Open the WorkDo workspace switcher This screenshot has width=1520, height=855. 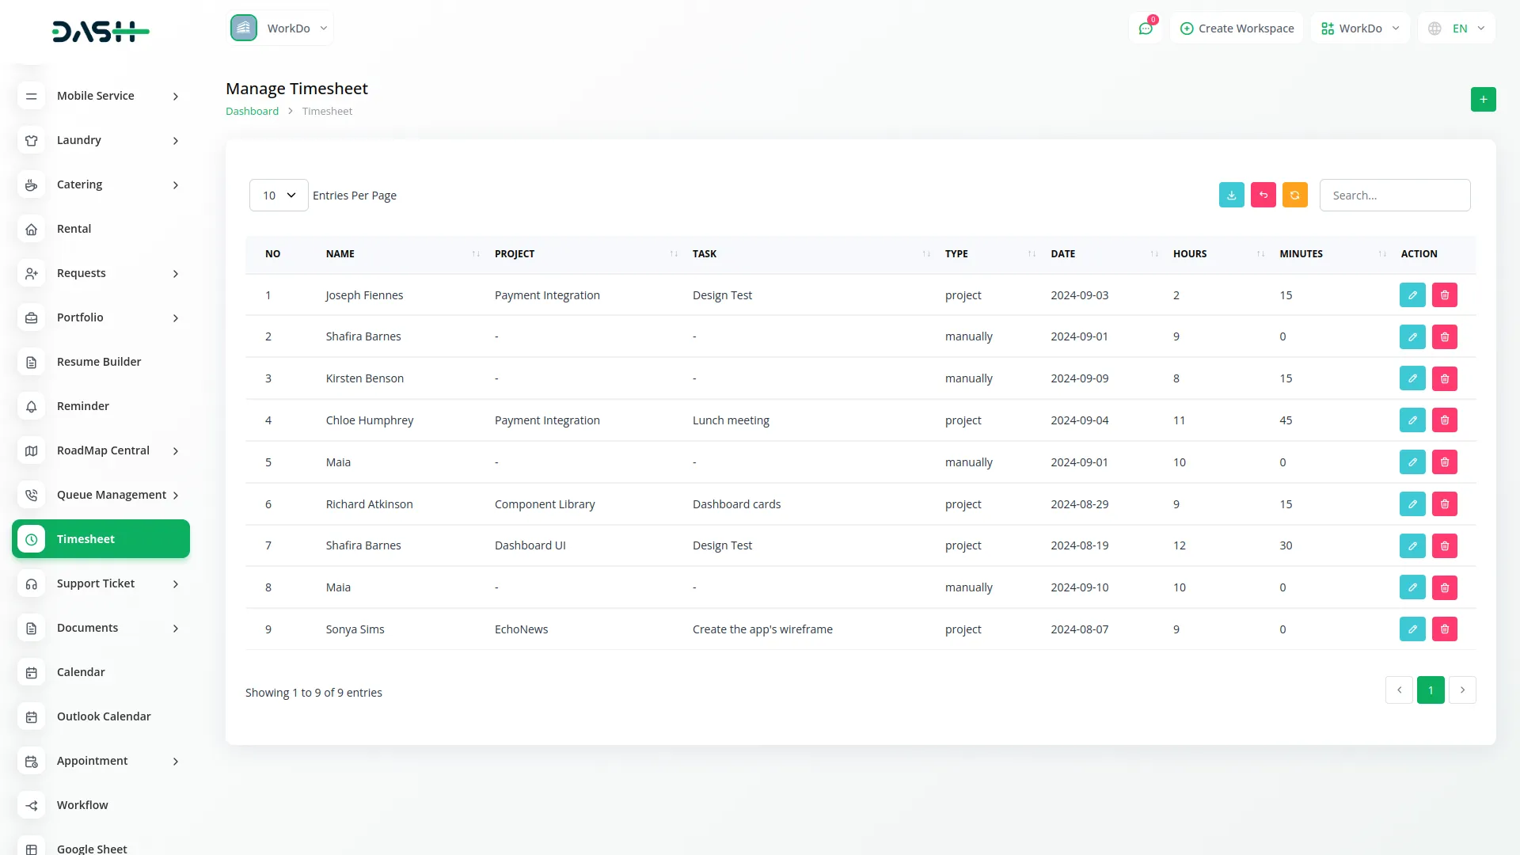(280, 28)
